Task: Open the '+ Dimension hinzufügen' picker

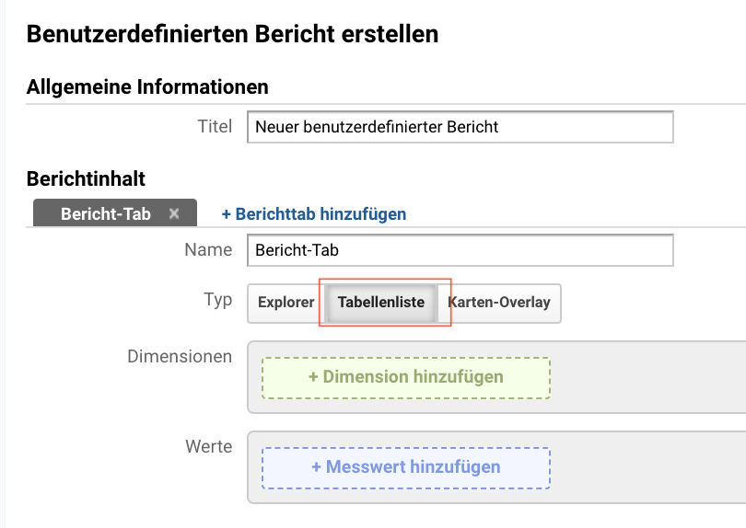Action: point(406,377)
